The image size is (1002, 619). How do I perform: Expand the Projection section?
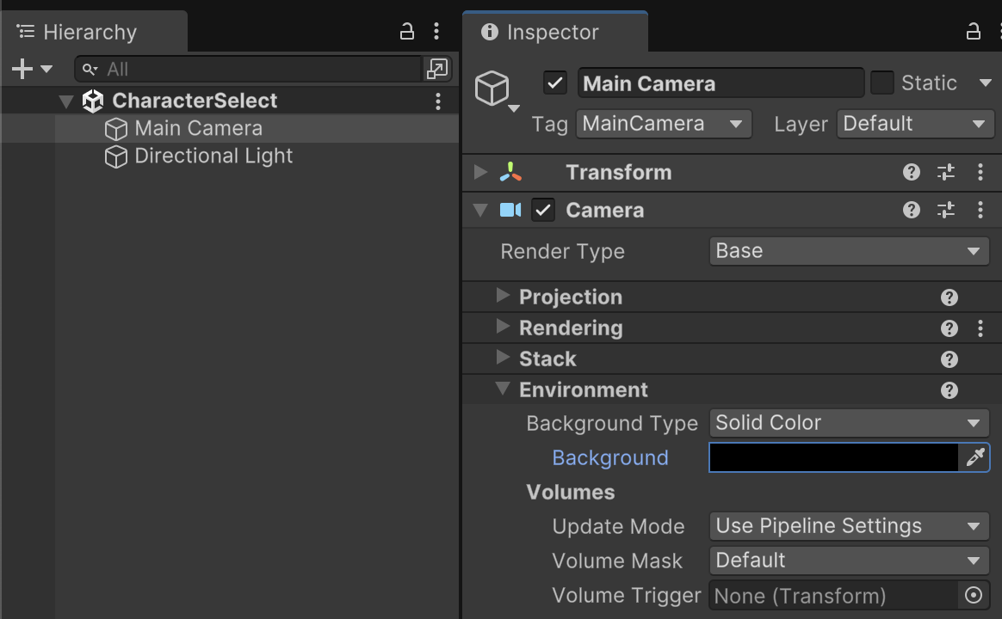tap(504, 297)
